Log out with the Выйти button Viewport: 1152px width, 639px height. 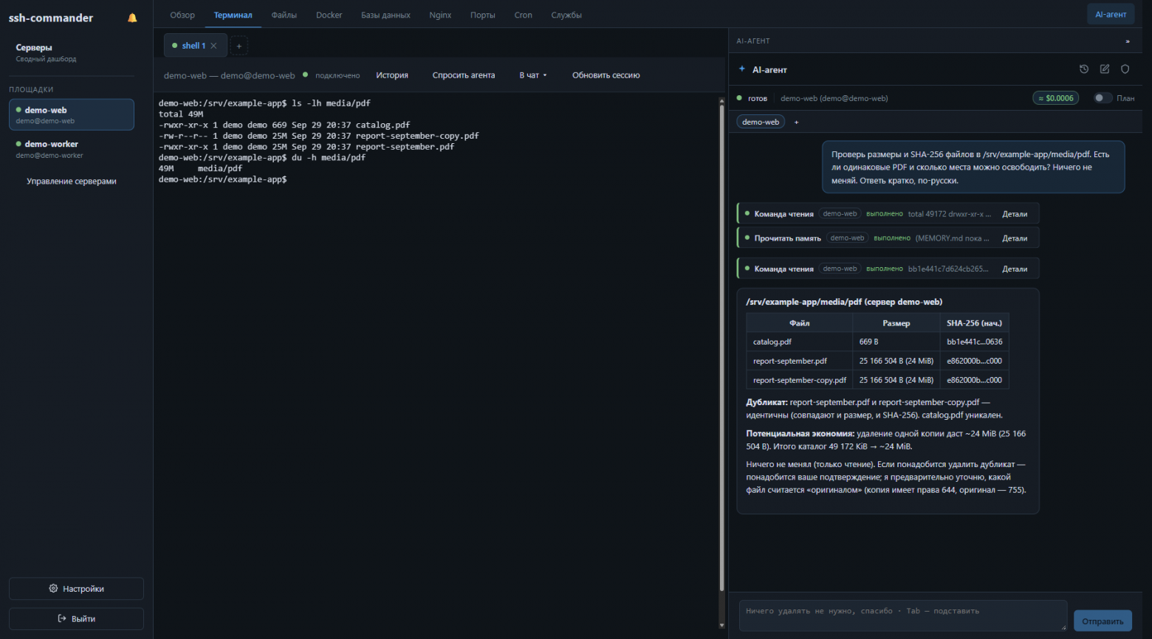[76, 619]
